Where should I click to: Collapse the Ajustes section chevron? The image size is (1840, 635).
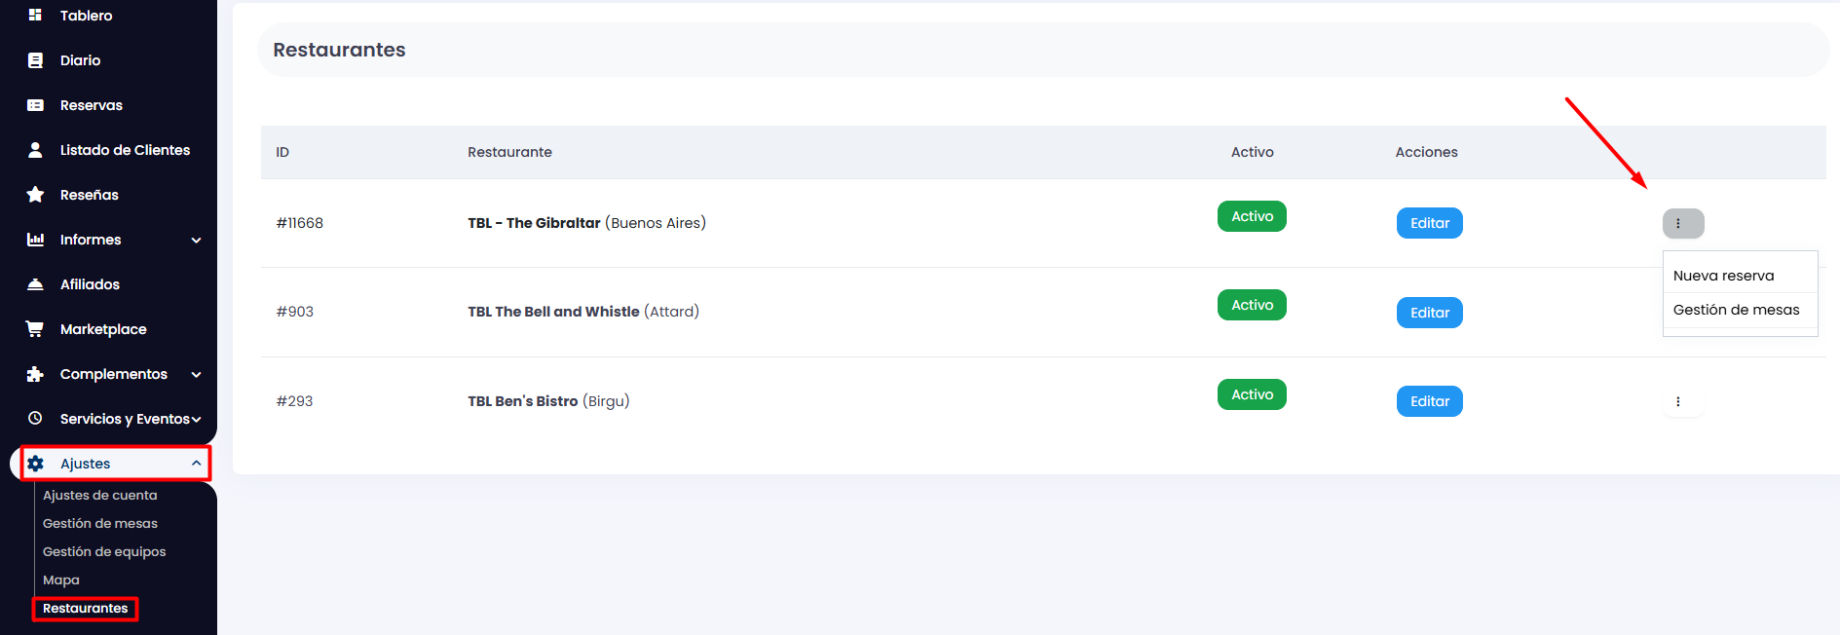point(196,464)
